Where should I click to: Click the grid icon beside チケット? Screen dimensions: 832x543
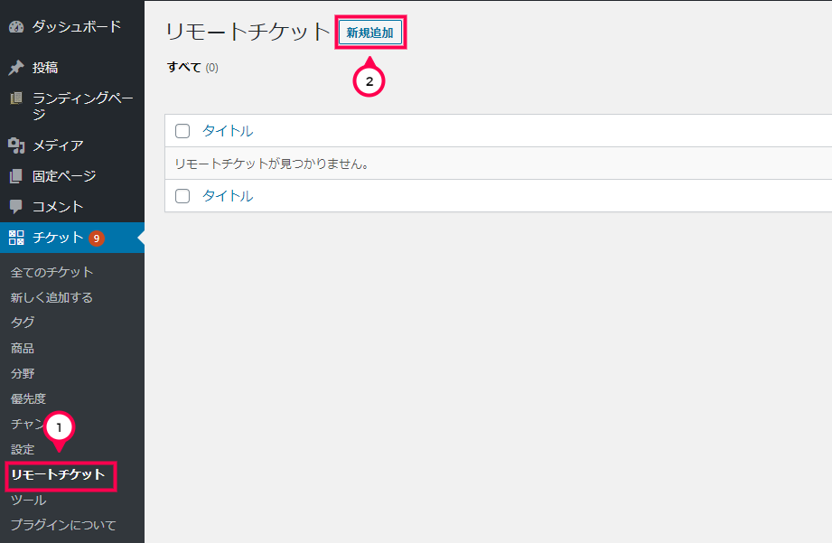point(16,238)
